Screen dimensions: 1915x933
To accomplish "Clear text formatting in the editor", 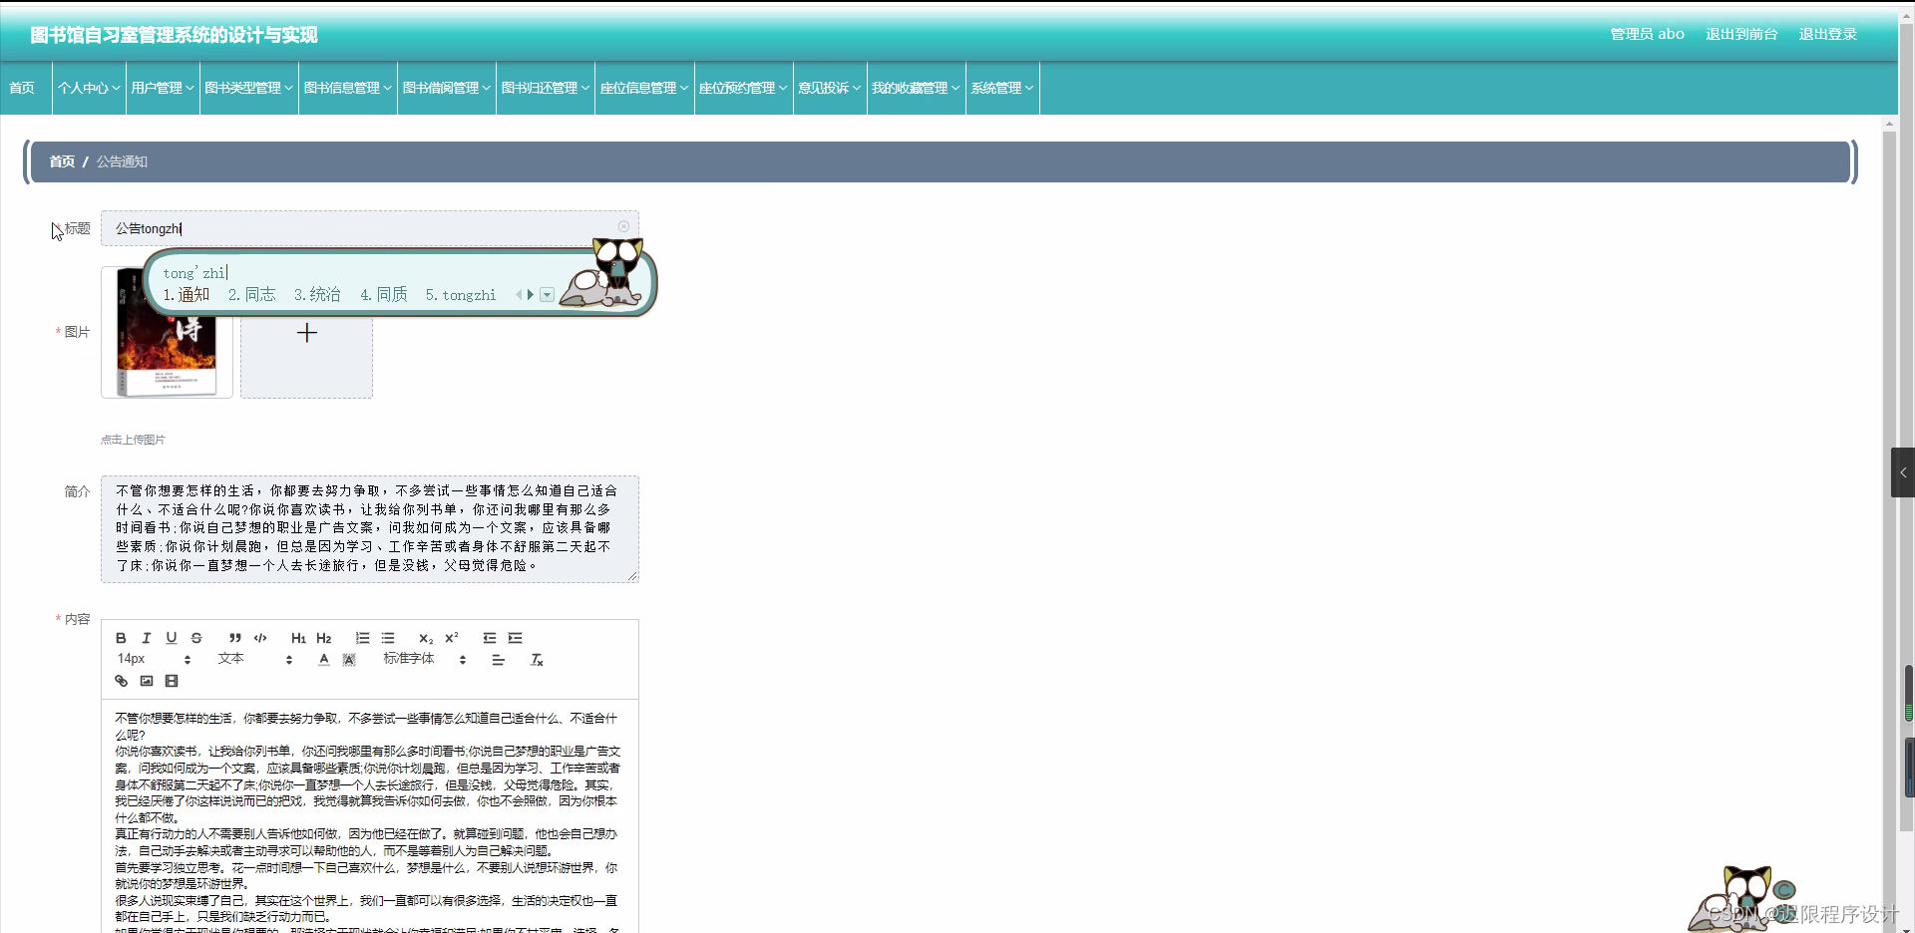I will click(x=537, y=660).
